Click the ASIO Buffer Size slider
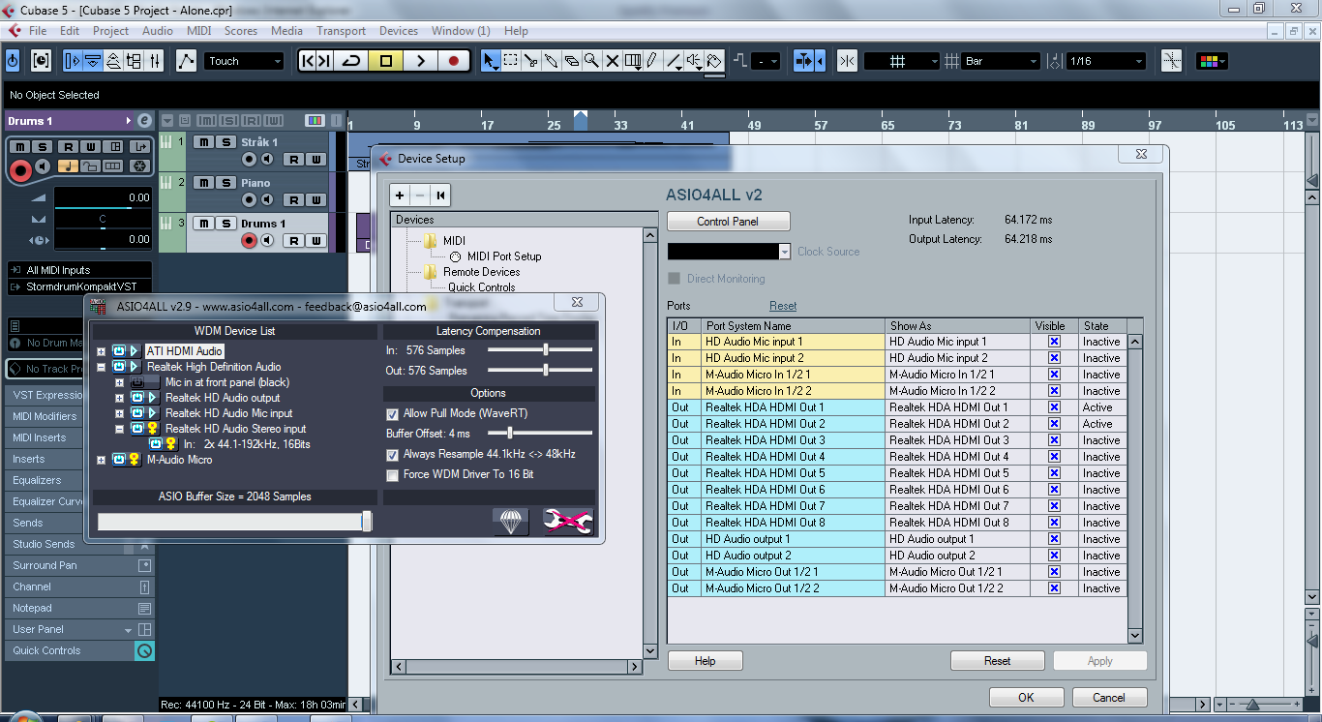The image size is (1322, 722). coord(232,522)
